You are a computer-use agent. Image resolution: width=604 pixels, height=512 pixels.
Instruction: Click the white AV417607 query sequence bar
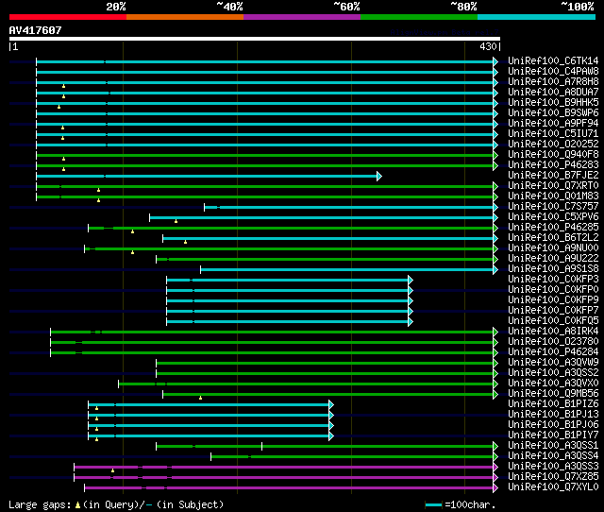[255, 39]
